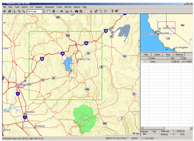Click the 9,526 Kb size value for Tahoe
Viewport: 194px width, 141px height.
tap(176, 62)
